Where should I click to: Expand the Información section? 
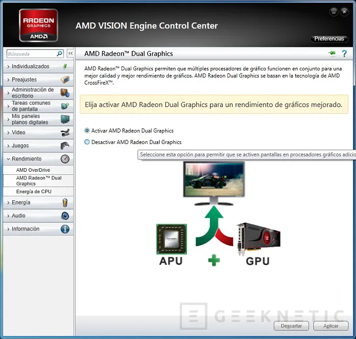tap(38, 229)
